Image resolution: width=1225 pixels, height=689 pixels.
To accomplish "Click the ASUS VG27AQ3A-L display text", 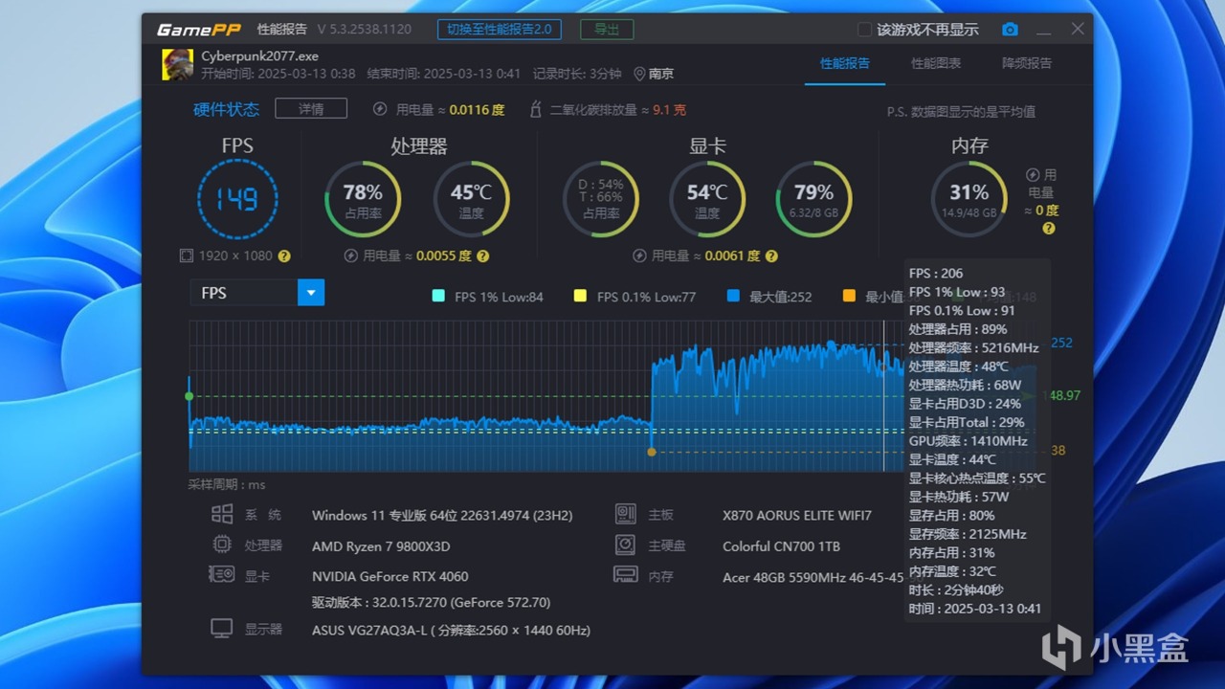I will click(x=451, y=631).
